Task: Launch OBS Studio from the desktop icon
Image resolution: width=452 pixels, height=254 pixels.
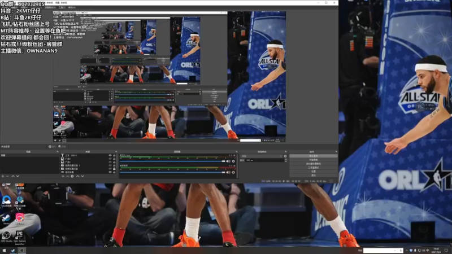Action: click(x=6, y=237)
